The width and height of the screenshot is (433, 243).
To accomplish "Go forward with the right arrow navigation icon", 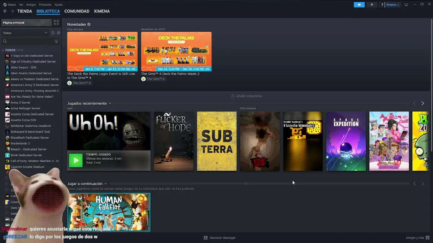I will point(12,11).
